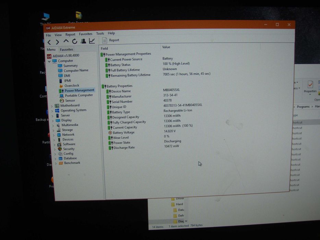The height and width of the screenshot is (240, 320).
Task: Click the Benchmark category icon
Action: [x=61, y=163]
